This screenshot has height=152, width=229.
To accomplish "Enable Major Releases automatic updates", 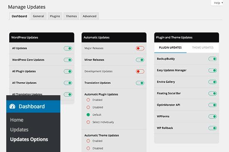I will click(140, 48).
